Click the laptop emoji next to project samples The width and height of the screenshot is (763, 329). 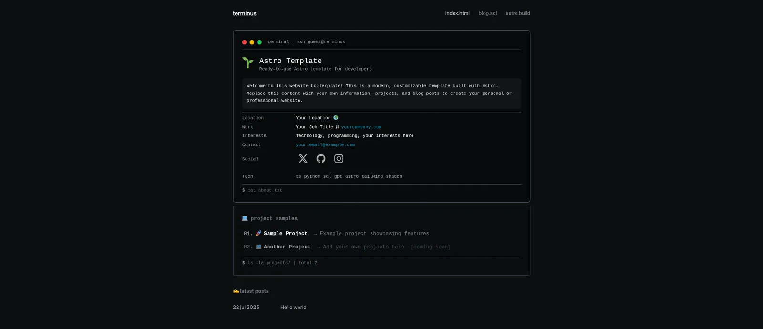click(245, 219)
